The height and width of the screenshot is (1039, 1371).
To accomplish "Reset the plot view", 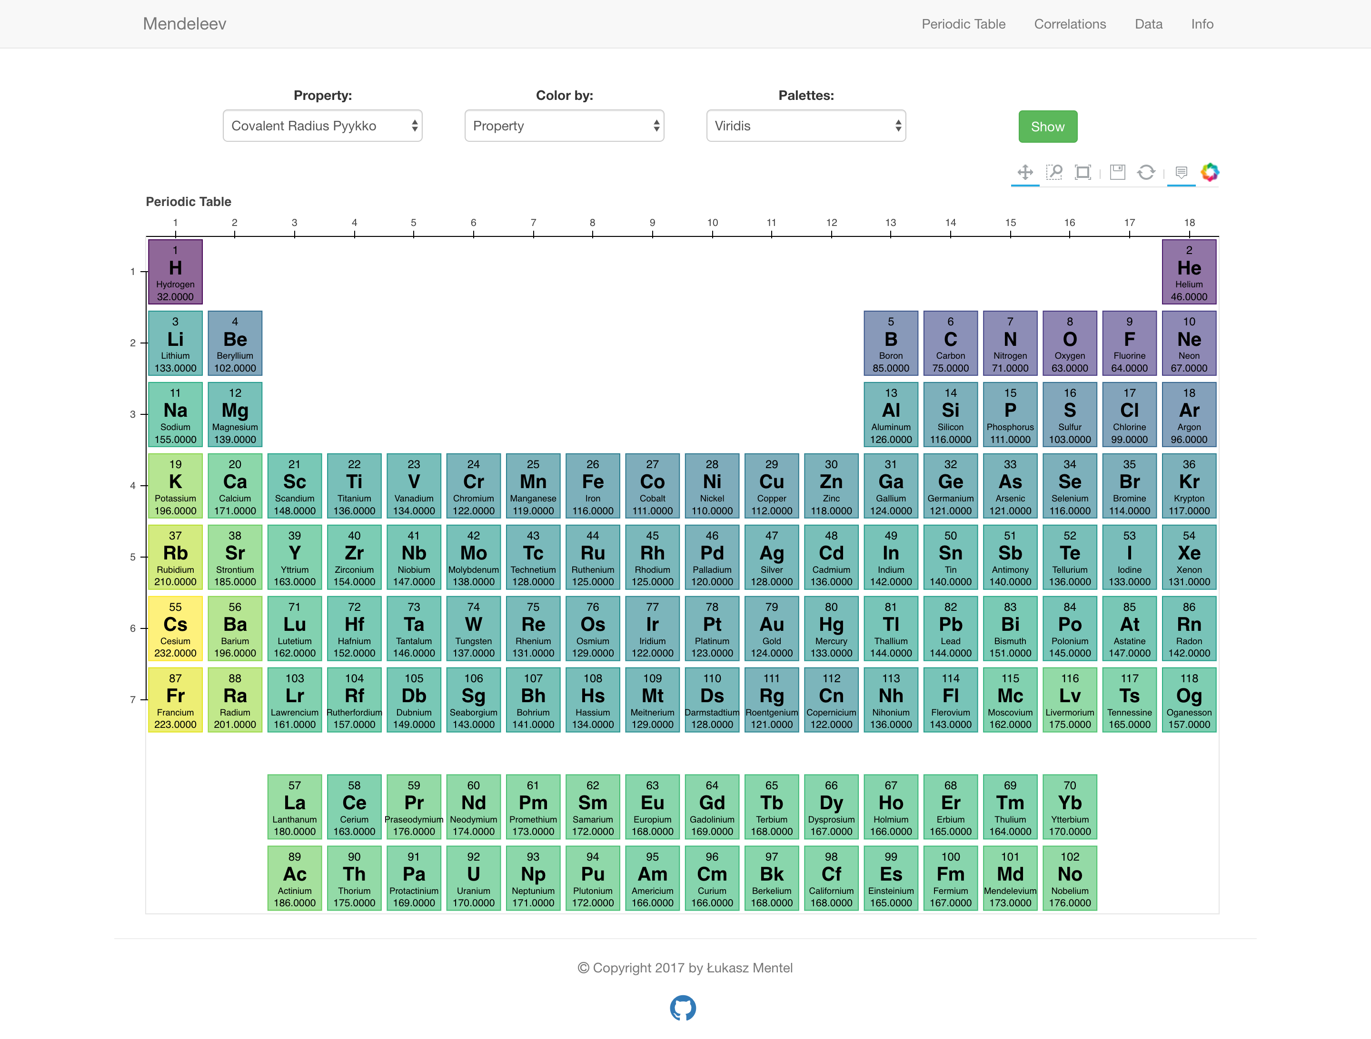I will tap(1146, 172).
